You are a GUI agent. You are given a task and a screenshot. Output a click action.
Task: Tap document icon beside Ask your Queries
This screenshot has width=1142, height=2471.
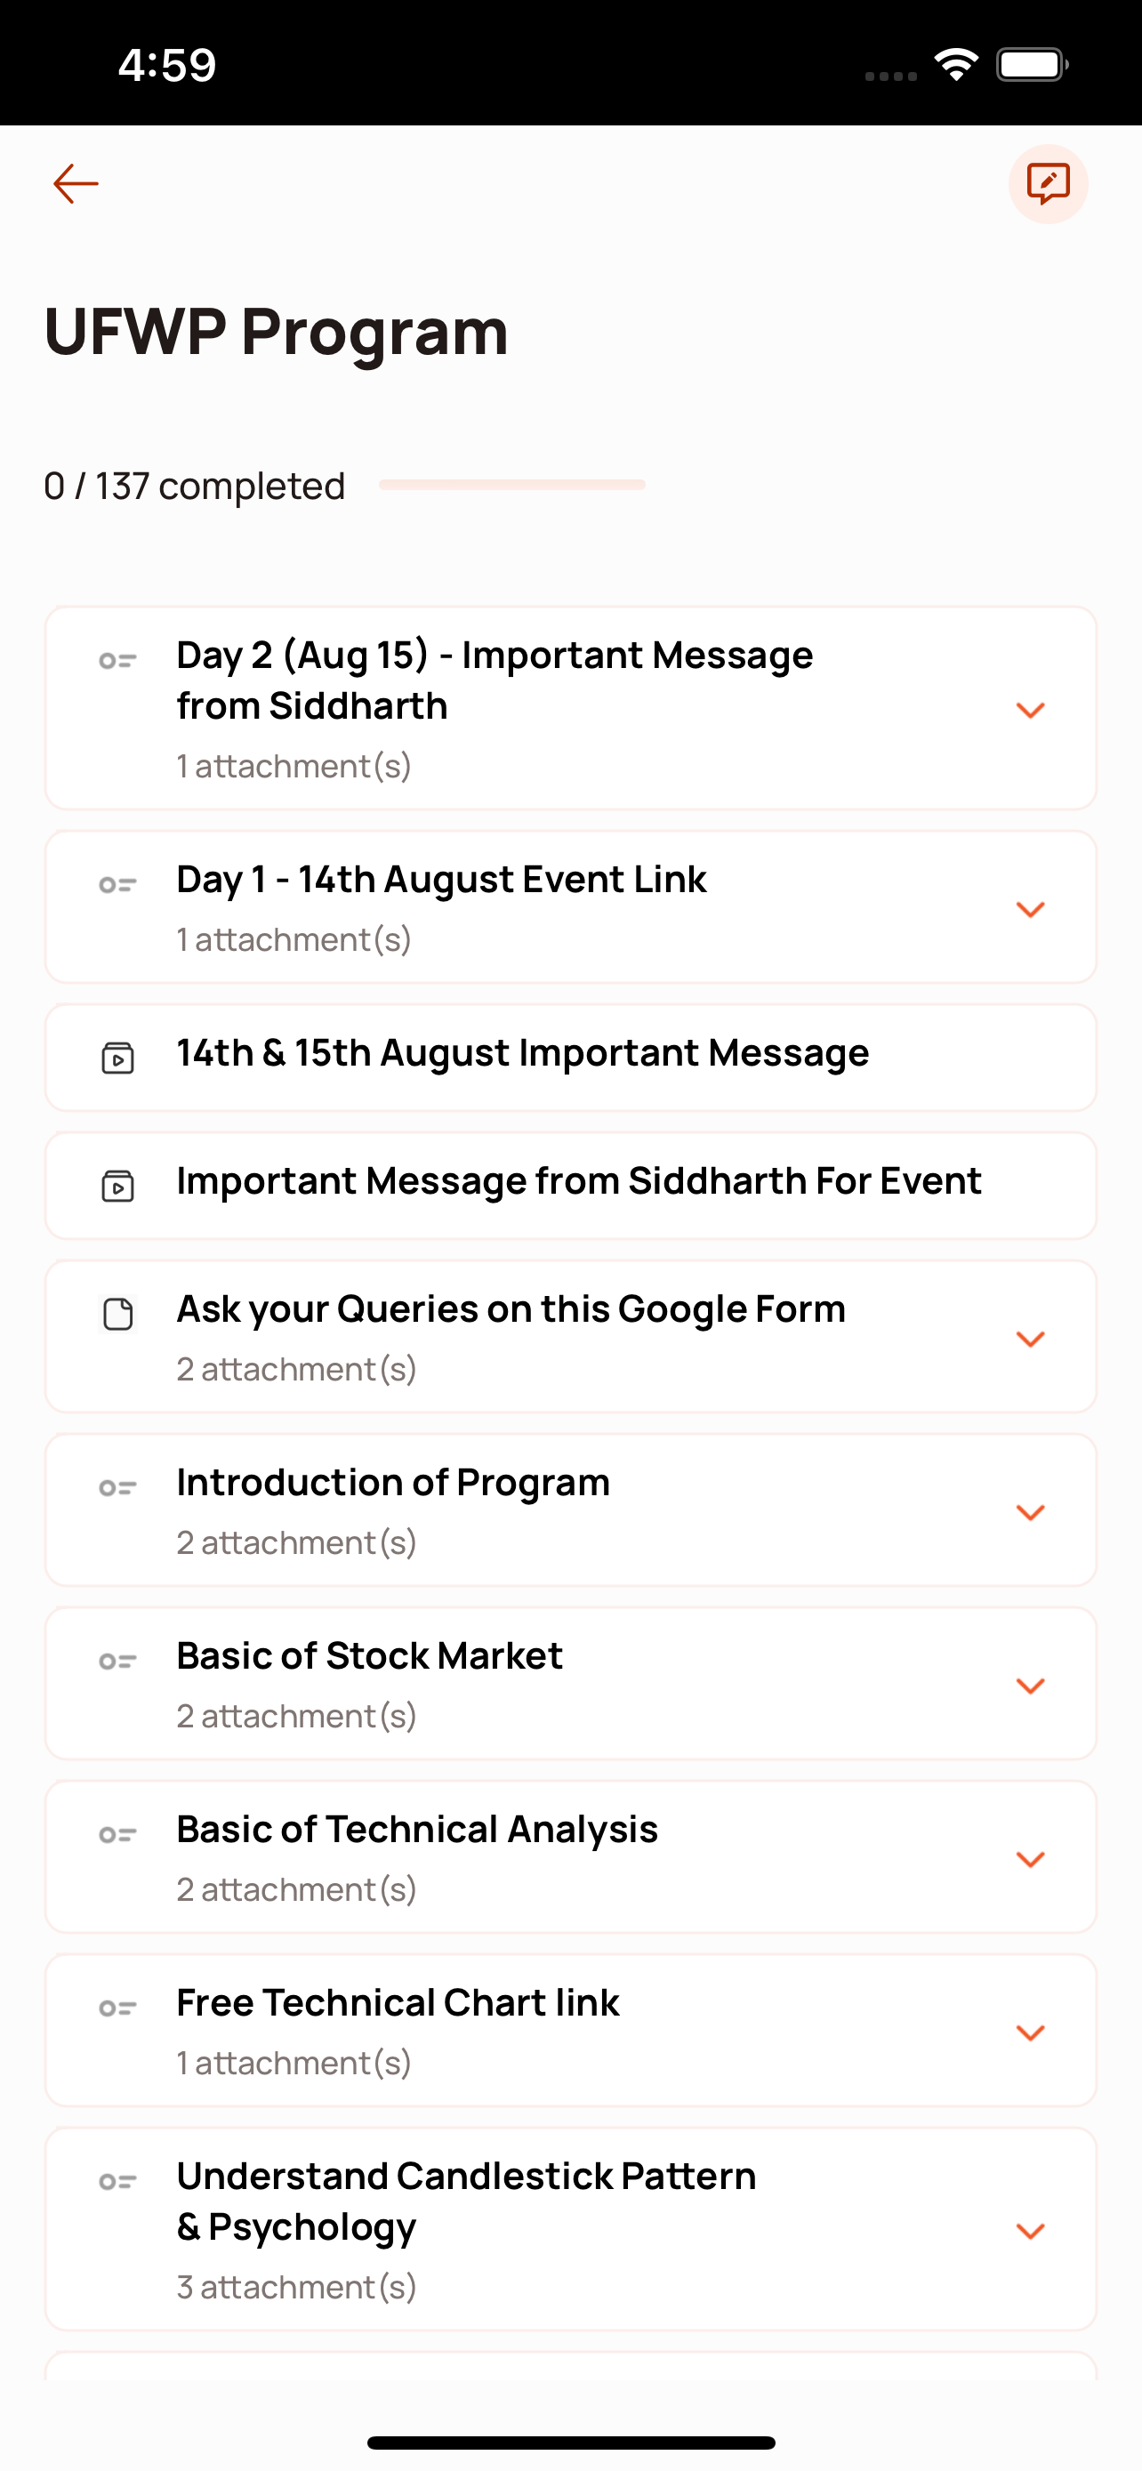tap(118, 1314)
